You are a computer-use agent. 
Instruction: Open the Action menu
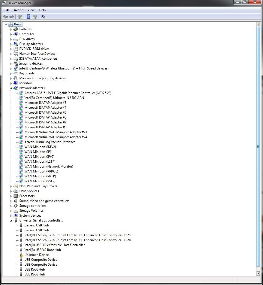18,10
